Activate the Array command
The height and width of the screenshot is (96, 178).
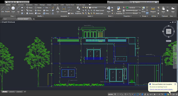[x=46, y=13]
